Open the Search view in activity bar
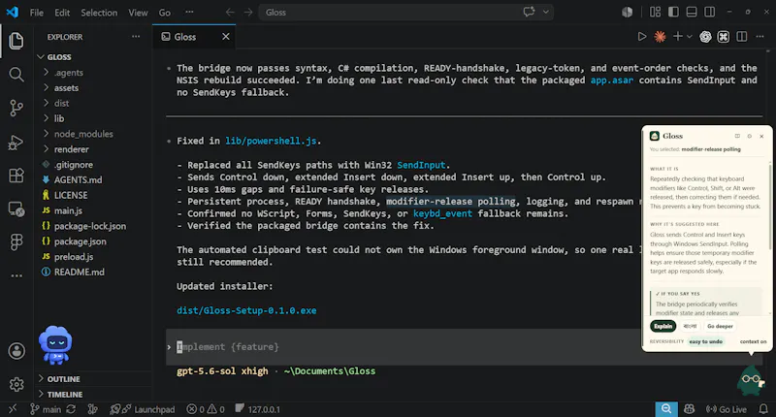This screenshot has width=776, height=417. click(16, 75)
